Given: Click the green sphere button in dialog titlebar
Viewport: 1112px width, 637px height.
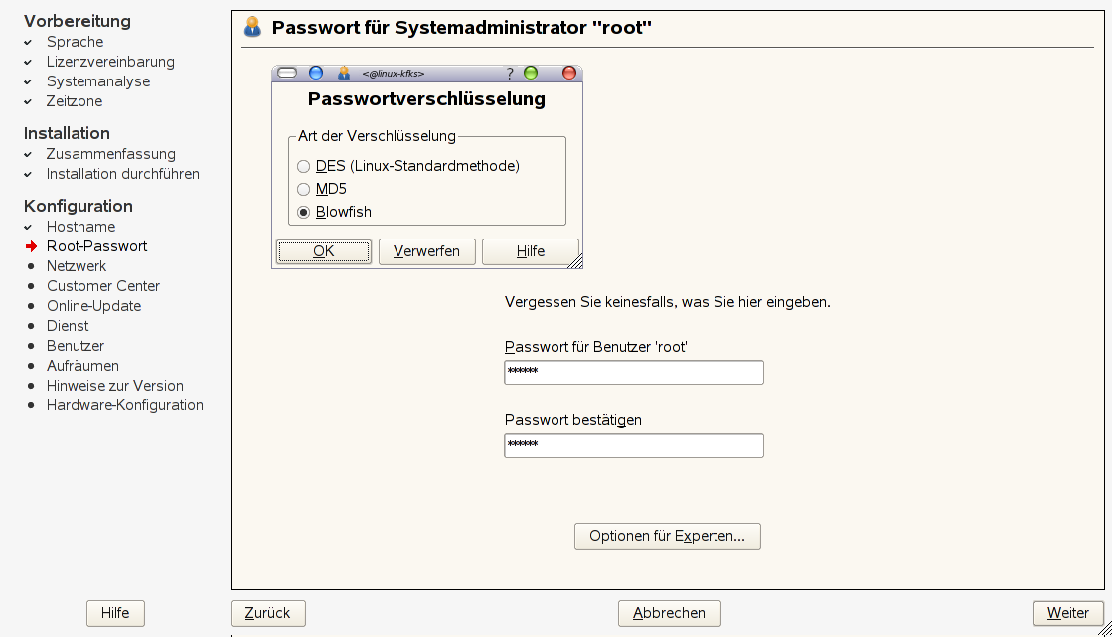Looking at the screenshot, I should (531, 73).
